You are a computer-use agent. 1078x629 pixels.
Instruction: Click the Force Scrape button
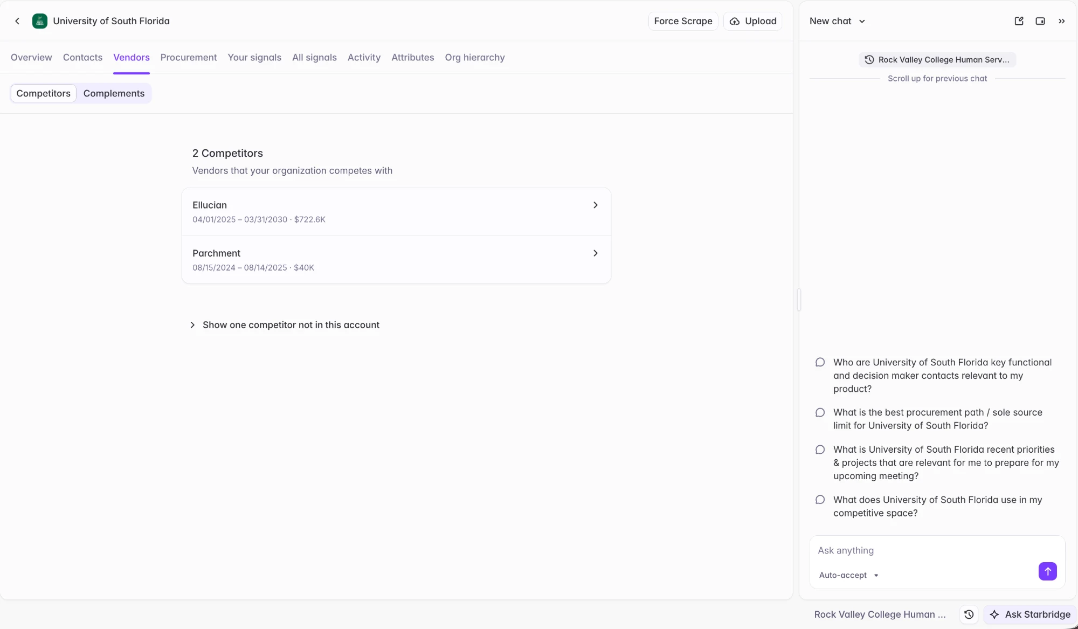(683, 21)
